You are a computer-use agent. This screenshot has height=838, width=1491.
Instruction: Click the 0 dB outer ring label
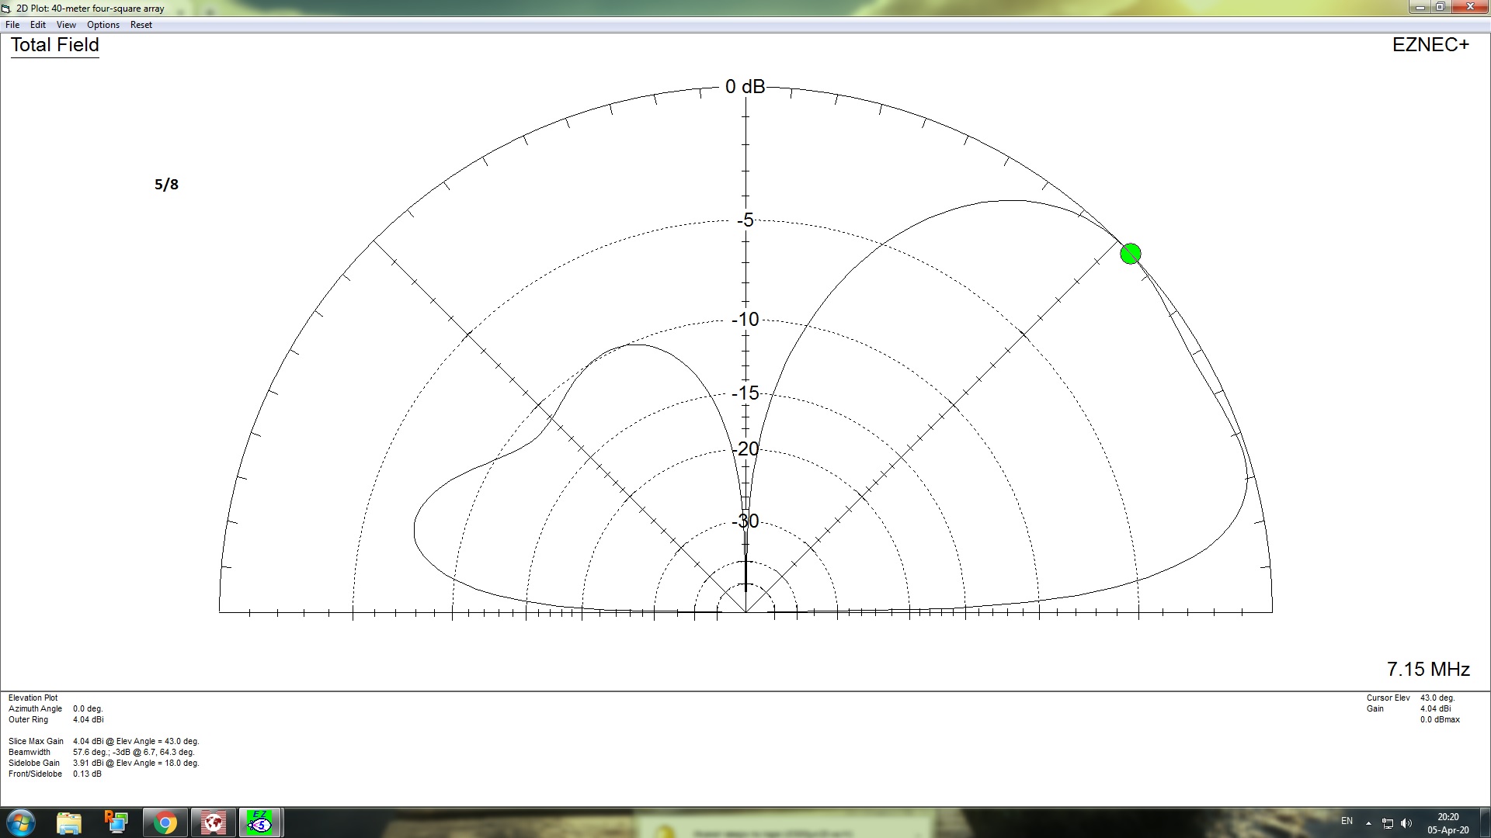pos(745,87)
